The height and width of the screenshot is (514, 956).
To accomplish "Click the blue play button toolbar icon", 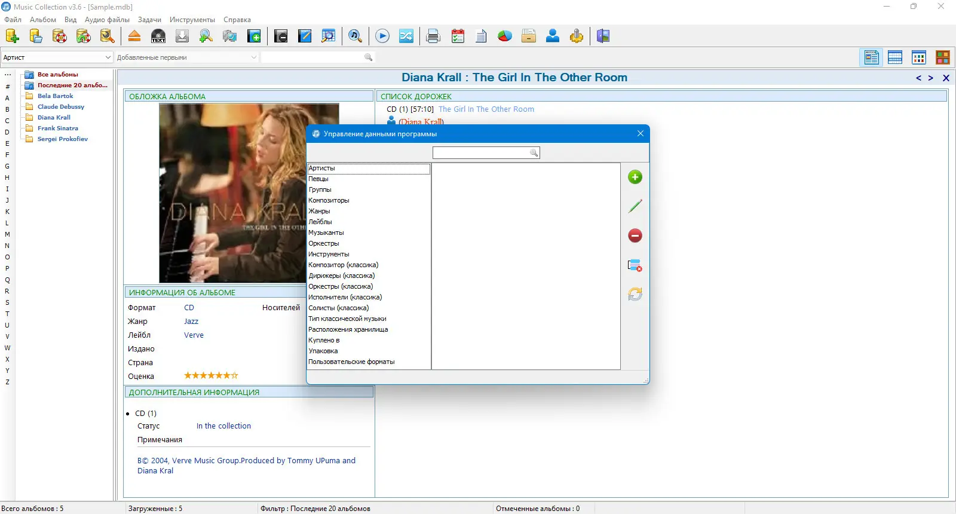I will click(x=382, y=36).
